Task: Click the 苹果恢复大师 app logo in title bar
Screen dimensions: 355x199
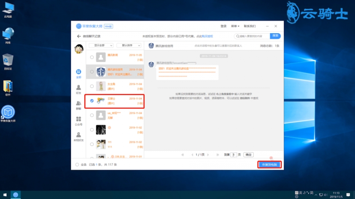Action: click(79, 26)
